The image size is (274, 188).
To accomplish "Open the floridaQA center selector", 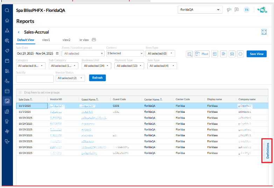I will tap(200, 10).
